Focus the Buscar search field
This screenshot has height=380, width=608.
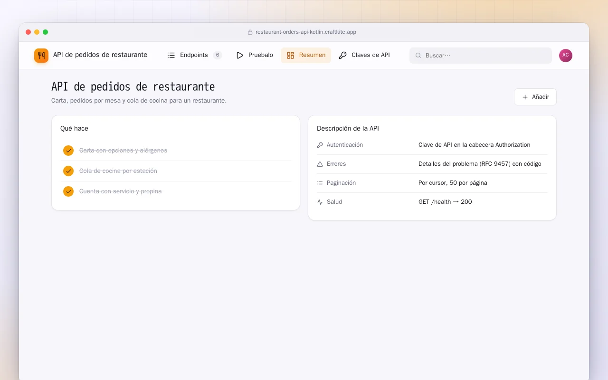pyautogui.click(x=481, y=56)
